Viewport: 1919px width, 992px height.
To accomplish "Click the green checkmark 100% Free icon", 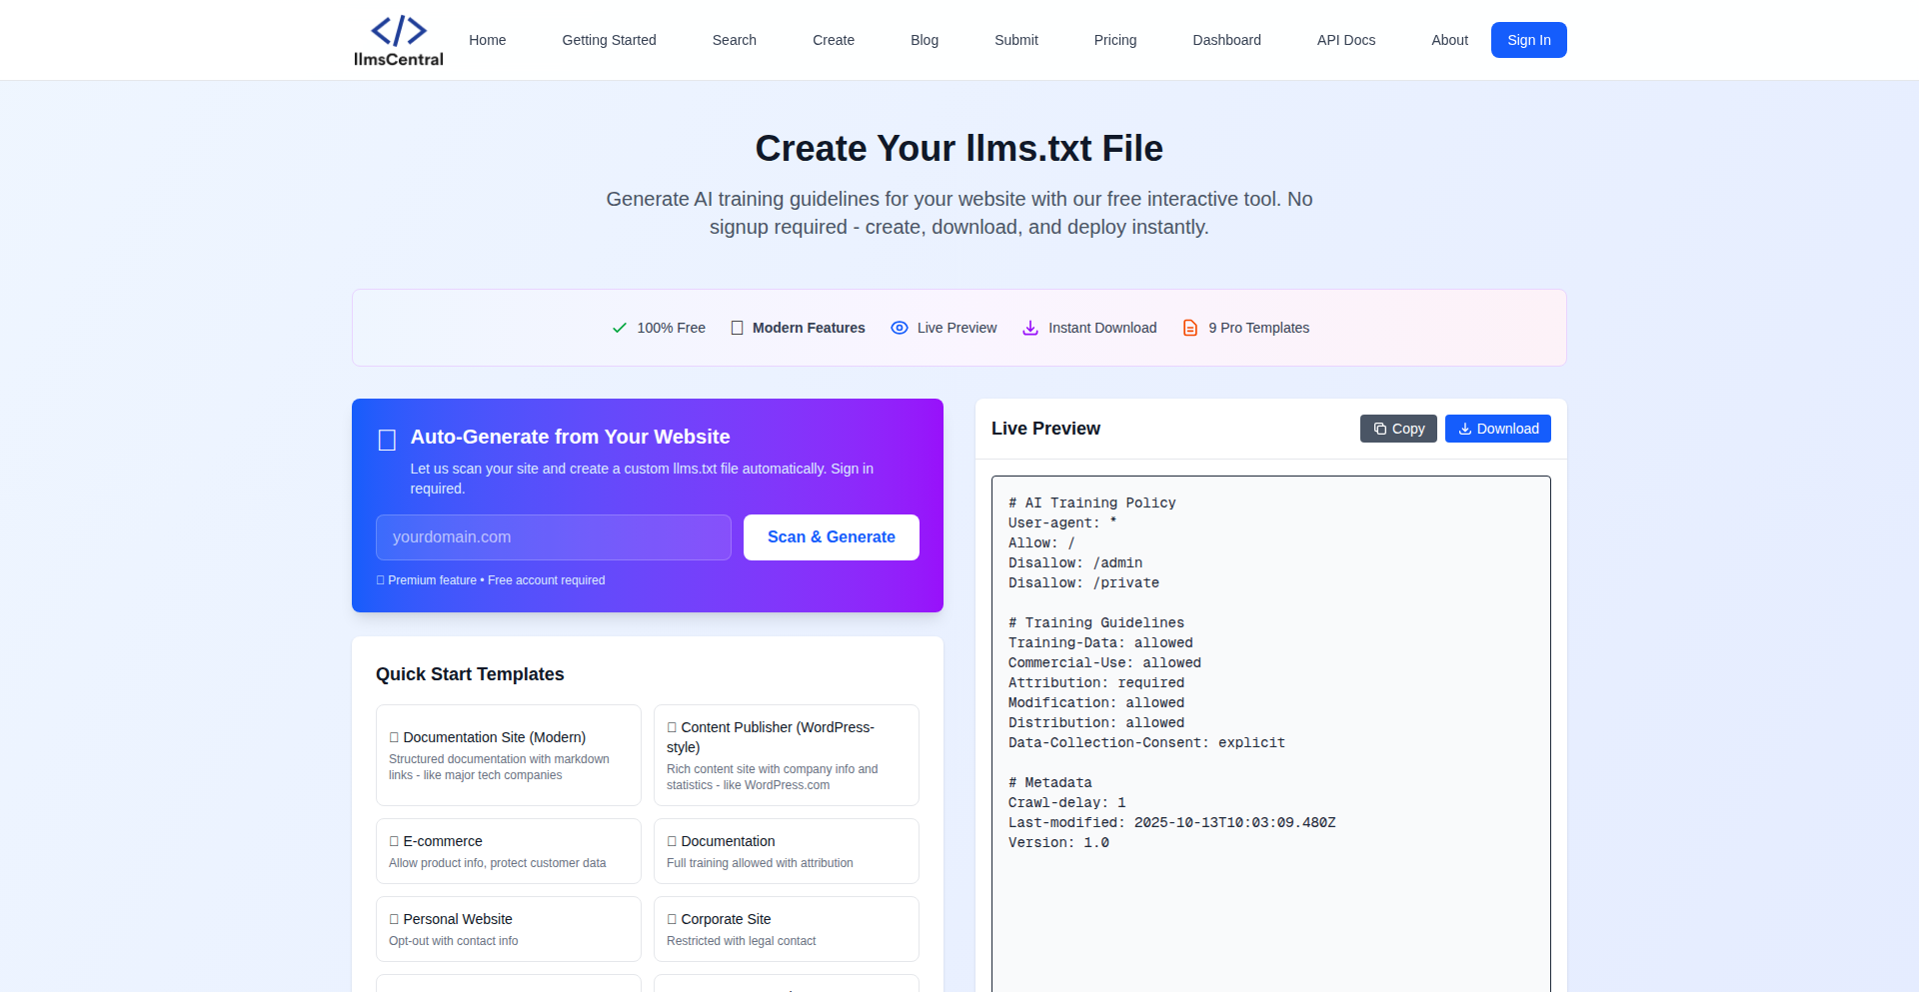I will (620, 328).
